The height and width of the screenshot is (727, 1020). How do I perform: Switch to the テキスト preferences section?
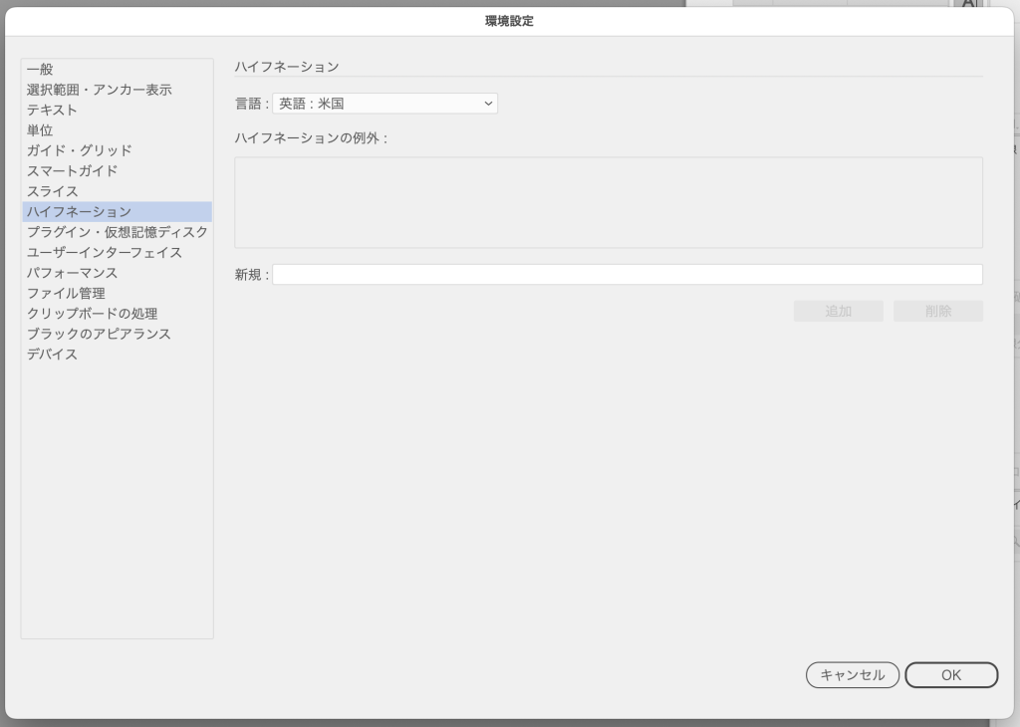point(52,111)
